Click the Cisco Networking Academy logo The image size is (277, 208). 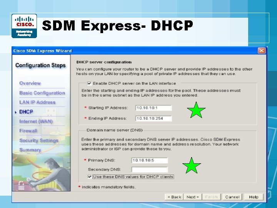24,26
